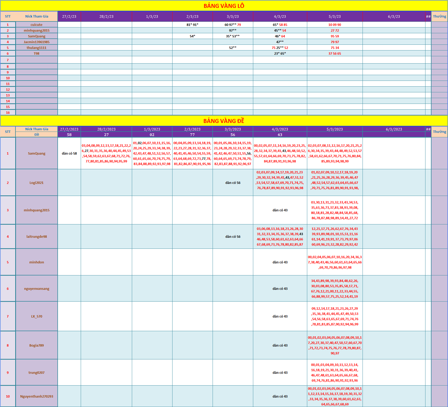Click the 4/3/2023 date header

(280, 129)
